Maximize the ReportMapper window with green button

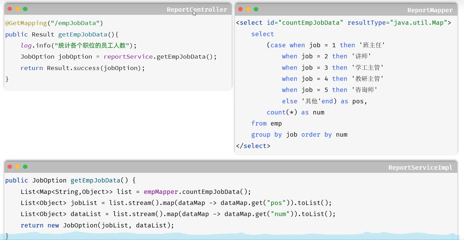coord(256,9)
